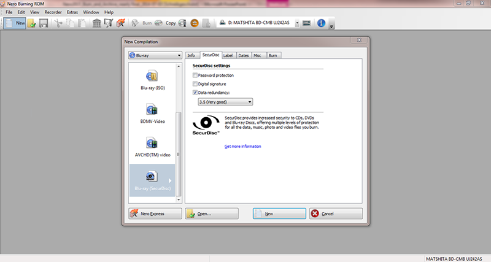
Task: Open the Recorder menu
Action: coord(53,12)
